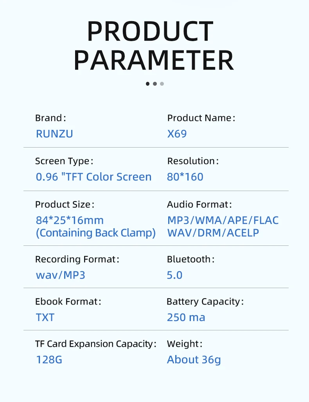Image resolution: width=309 pixels, height=402 pixels.
Task: Click the 250 ma battery capacity value
Action: [186, 317]
